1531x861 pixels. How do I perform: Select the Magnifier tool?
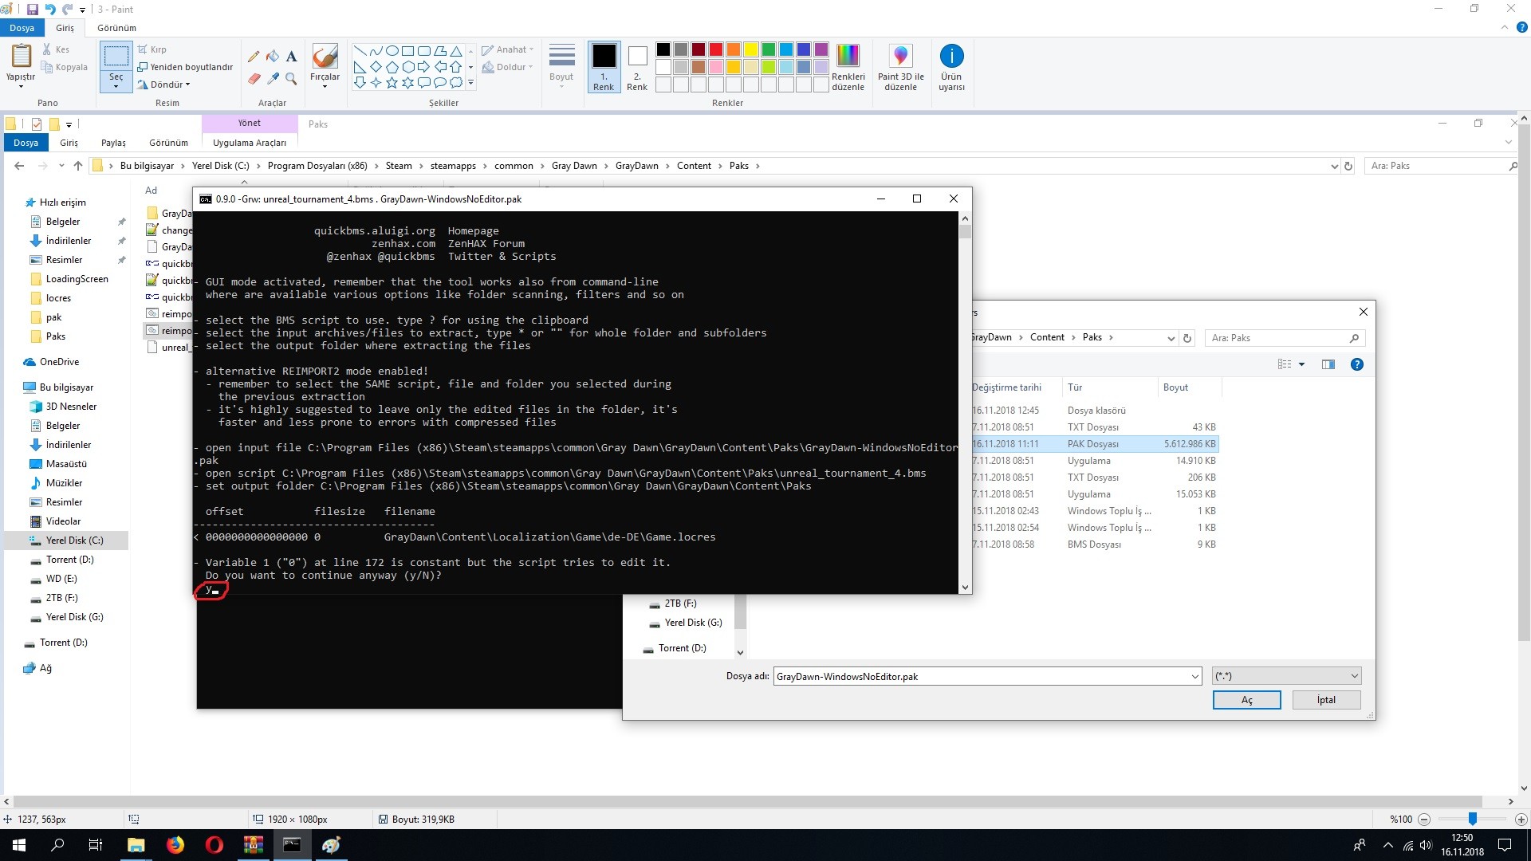(292, 79)
